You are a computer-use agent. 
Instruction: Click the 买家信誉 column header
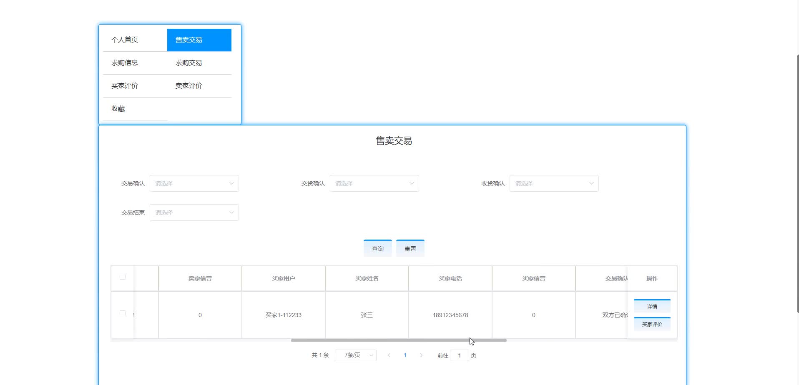[534, 278]
